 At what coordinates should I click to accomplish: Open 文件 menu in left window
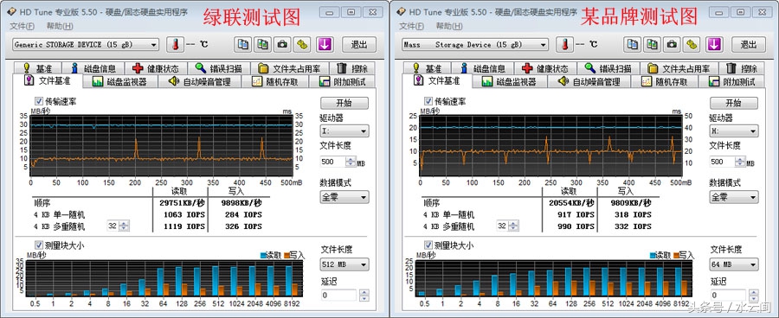click(x=22, y=26)
